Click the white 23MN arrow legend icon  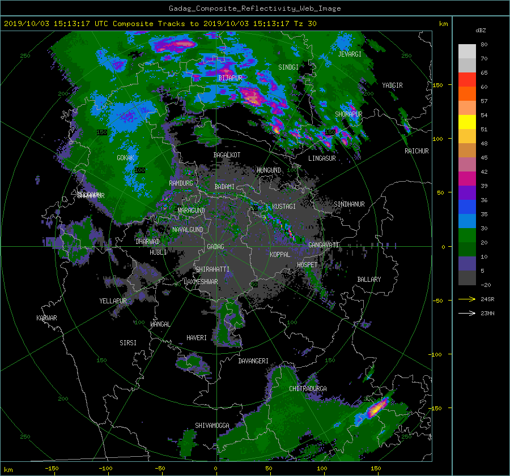[467, 314]
